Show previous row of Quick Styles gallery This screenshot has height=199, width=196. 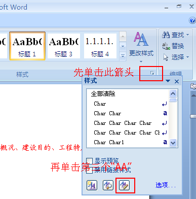point(123,37)
